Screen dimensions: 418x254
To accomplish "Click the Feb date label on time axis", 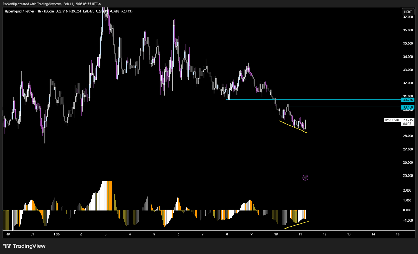I will [x=56, y=234].
